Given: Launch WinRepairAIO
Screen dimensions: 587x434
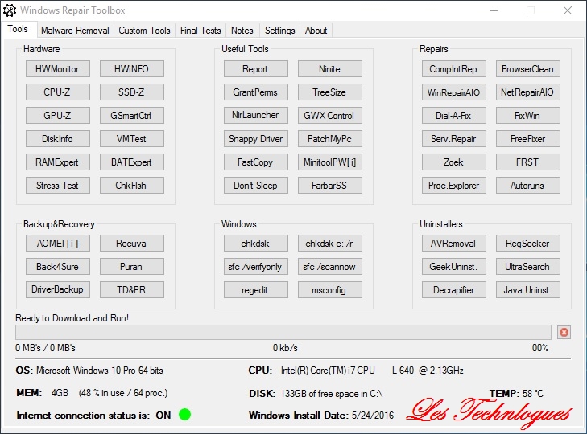Looking at the screenshot, I should (x=453, y=92).
